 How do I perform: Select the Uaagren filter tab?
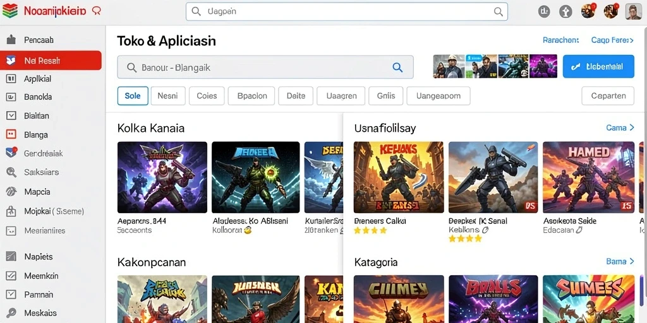click(x=341, y=96)
